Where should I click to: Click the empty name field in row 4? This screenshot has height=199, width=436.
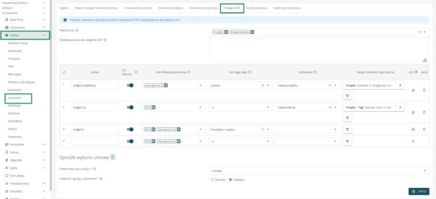(95, 141)
